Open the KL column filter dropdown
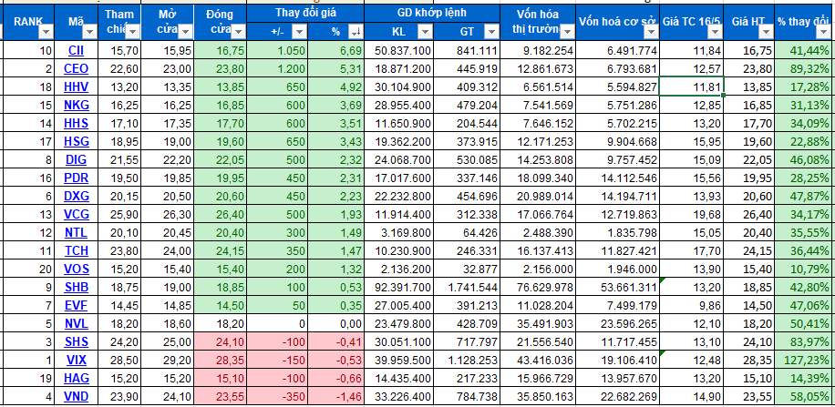 pyautogui.click(x=425, y=33)
